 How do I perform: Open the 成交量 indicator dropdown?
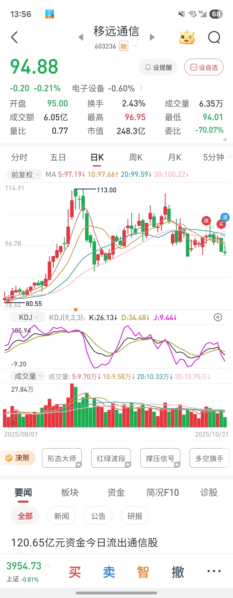pos(27,376)
